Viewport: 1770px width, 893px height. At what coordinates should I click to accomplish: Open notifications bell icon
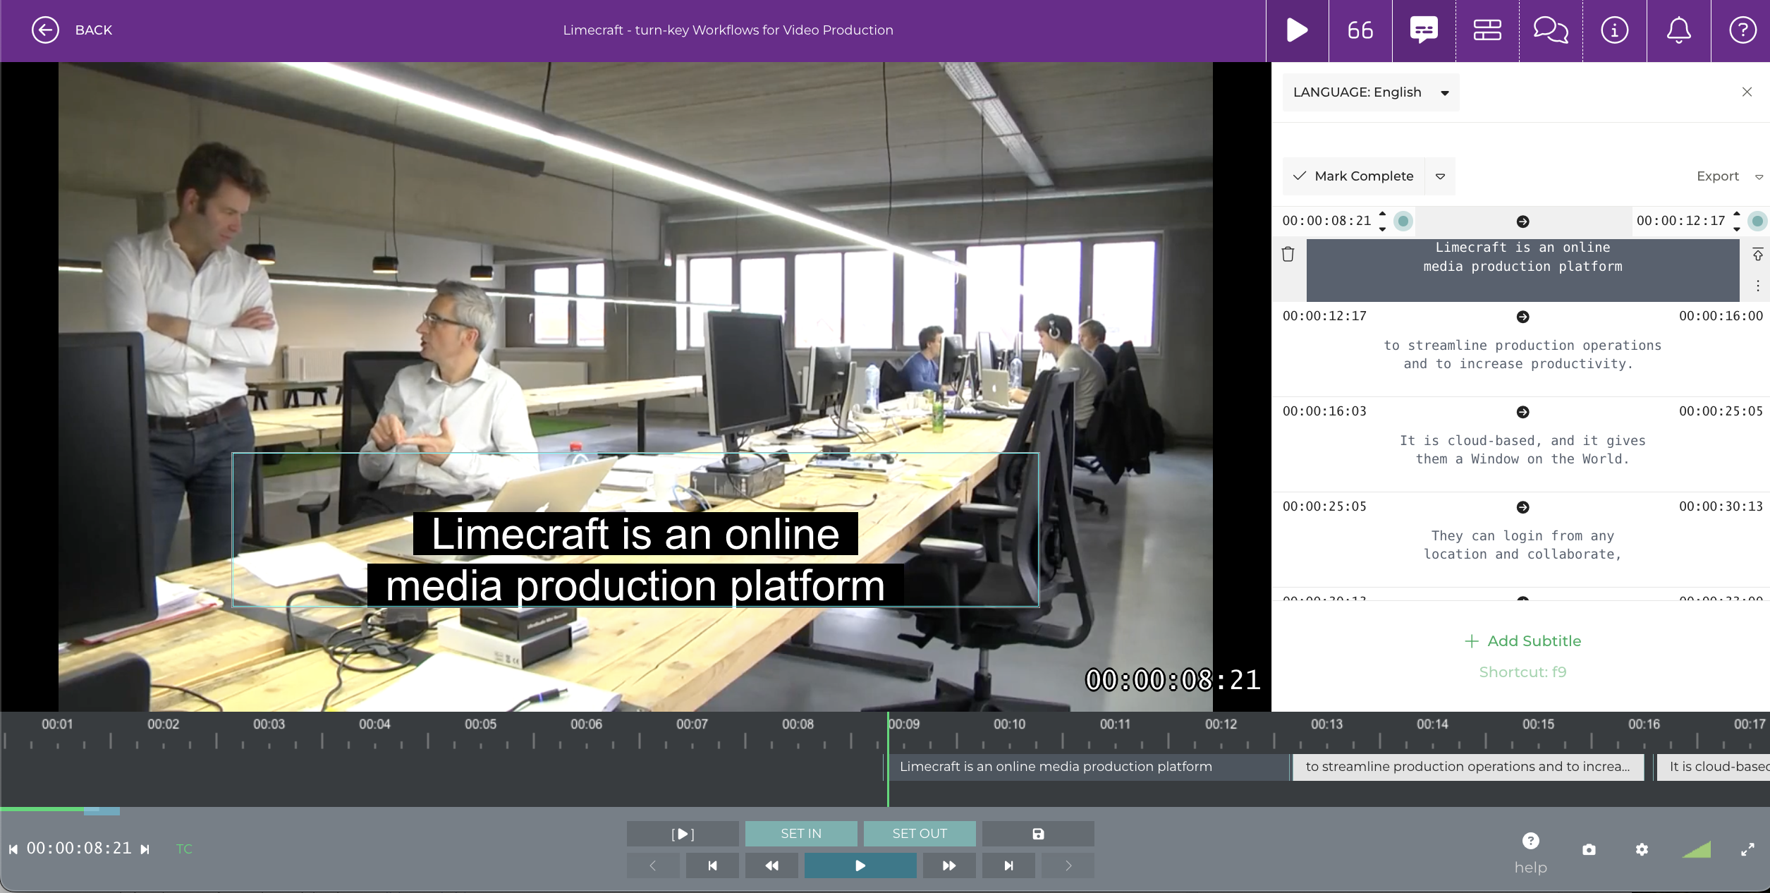point(1678,30)
